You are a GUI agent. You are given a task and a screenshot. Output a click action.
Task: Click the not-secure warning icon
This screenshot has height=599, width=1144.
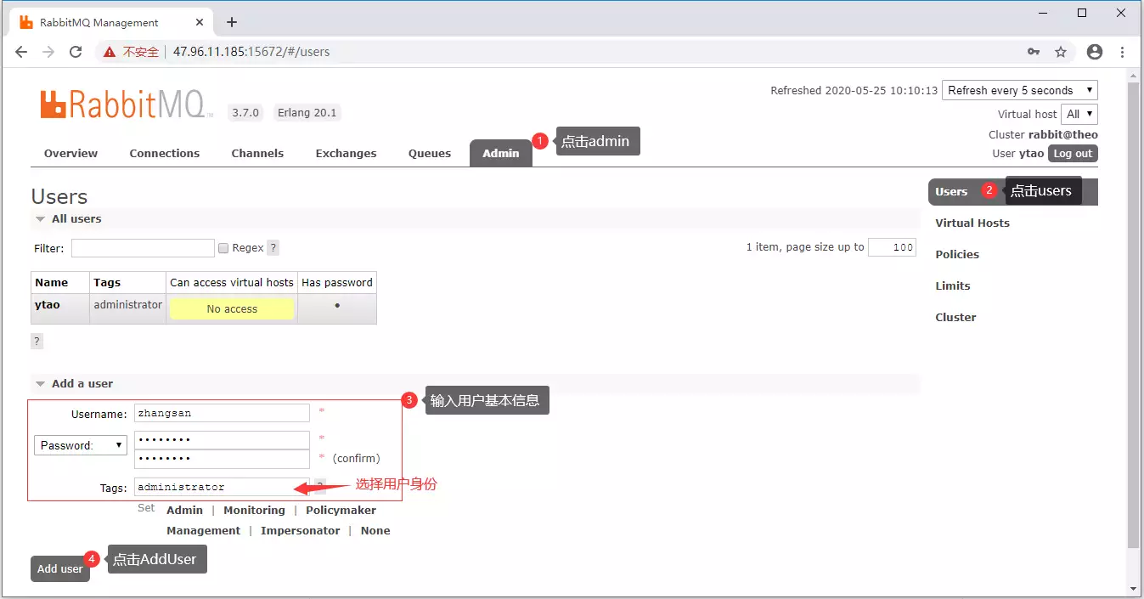pyautogui.click(x=110, y=52)
